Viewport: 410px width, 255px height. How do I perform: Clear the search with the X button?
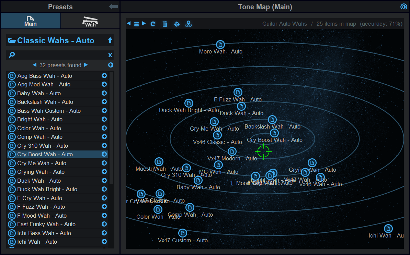(110, 55)
